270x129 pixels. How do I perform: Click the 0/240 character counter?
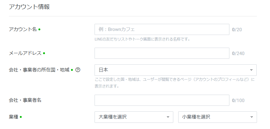[x=238, y=53]
